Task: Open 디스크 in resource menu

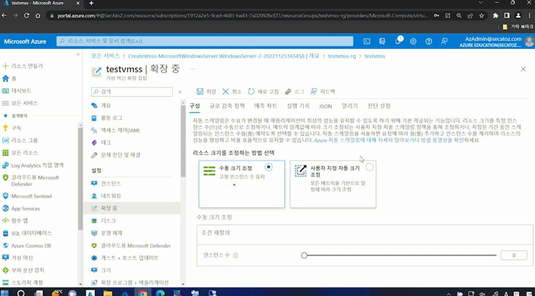Action: 108,221
